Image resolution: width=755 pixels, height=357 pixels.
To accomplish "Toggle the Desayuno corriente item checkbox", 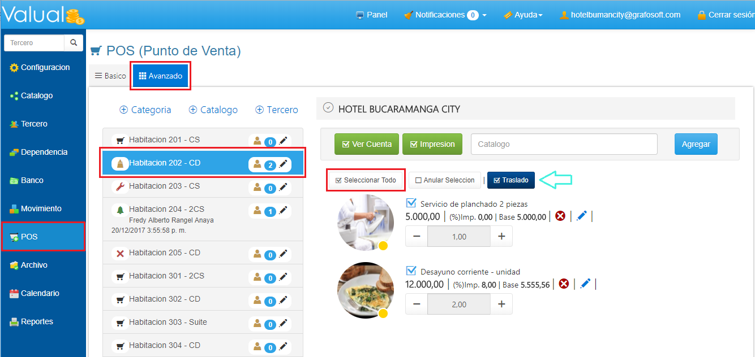I will coord(411,271).
